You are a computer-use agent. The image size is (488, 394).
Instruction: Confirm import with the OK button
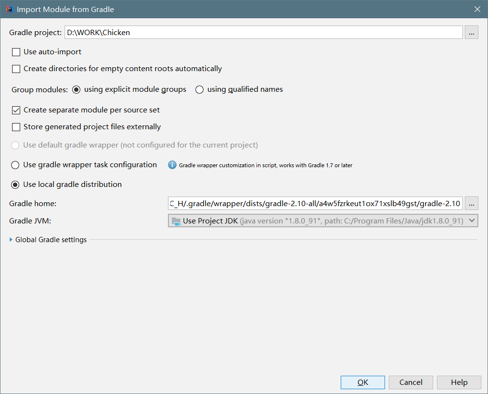coord(362,382)
